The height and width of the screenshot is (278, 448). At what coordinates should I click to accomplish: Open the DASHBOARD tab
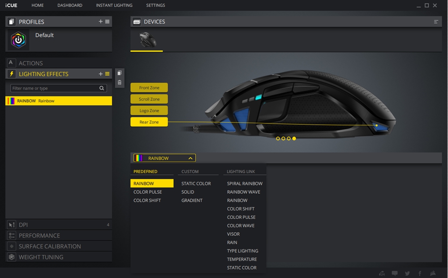[x=70, y=5]
